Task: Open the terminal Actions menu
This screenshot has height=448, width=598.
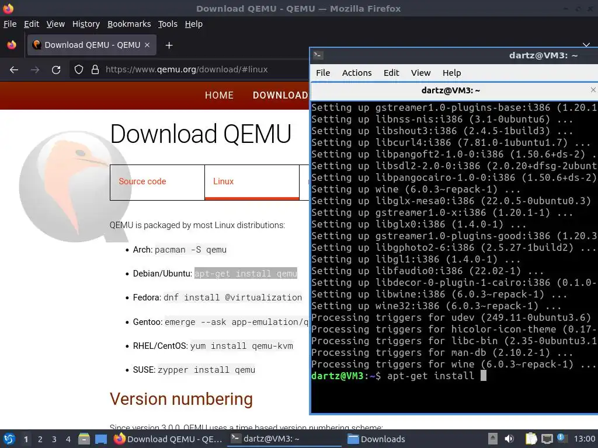Action: pyautogui.click(x=357, y=73)
